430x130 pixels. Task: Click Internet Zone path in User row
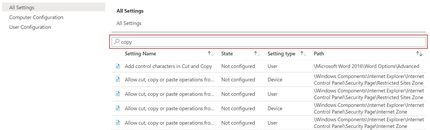click(369, 123)
